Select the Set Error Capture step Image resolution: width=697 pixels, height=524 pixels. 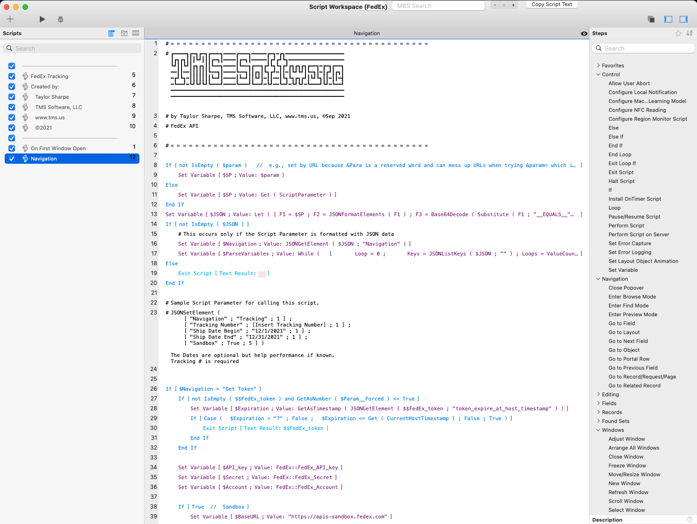(x=630, y=243)
